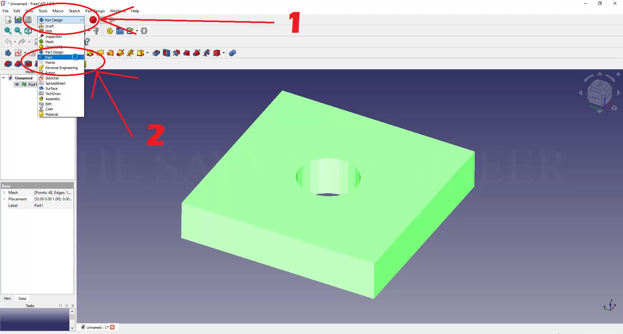
Task: Click the Fillet tool icon
Action: pyautogui.click(x=8, y=64)
